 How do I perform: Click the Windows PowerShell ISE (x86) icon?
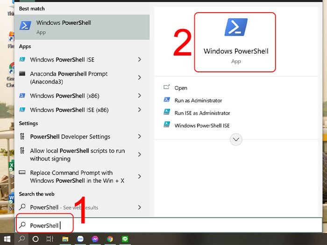[22, 110]
